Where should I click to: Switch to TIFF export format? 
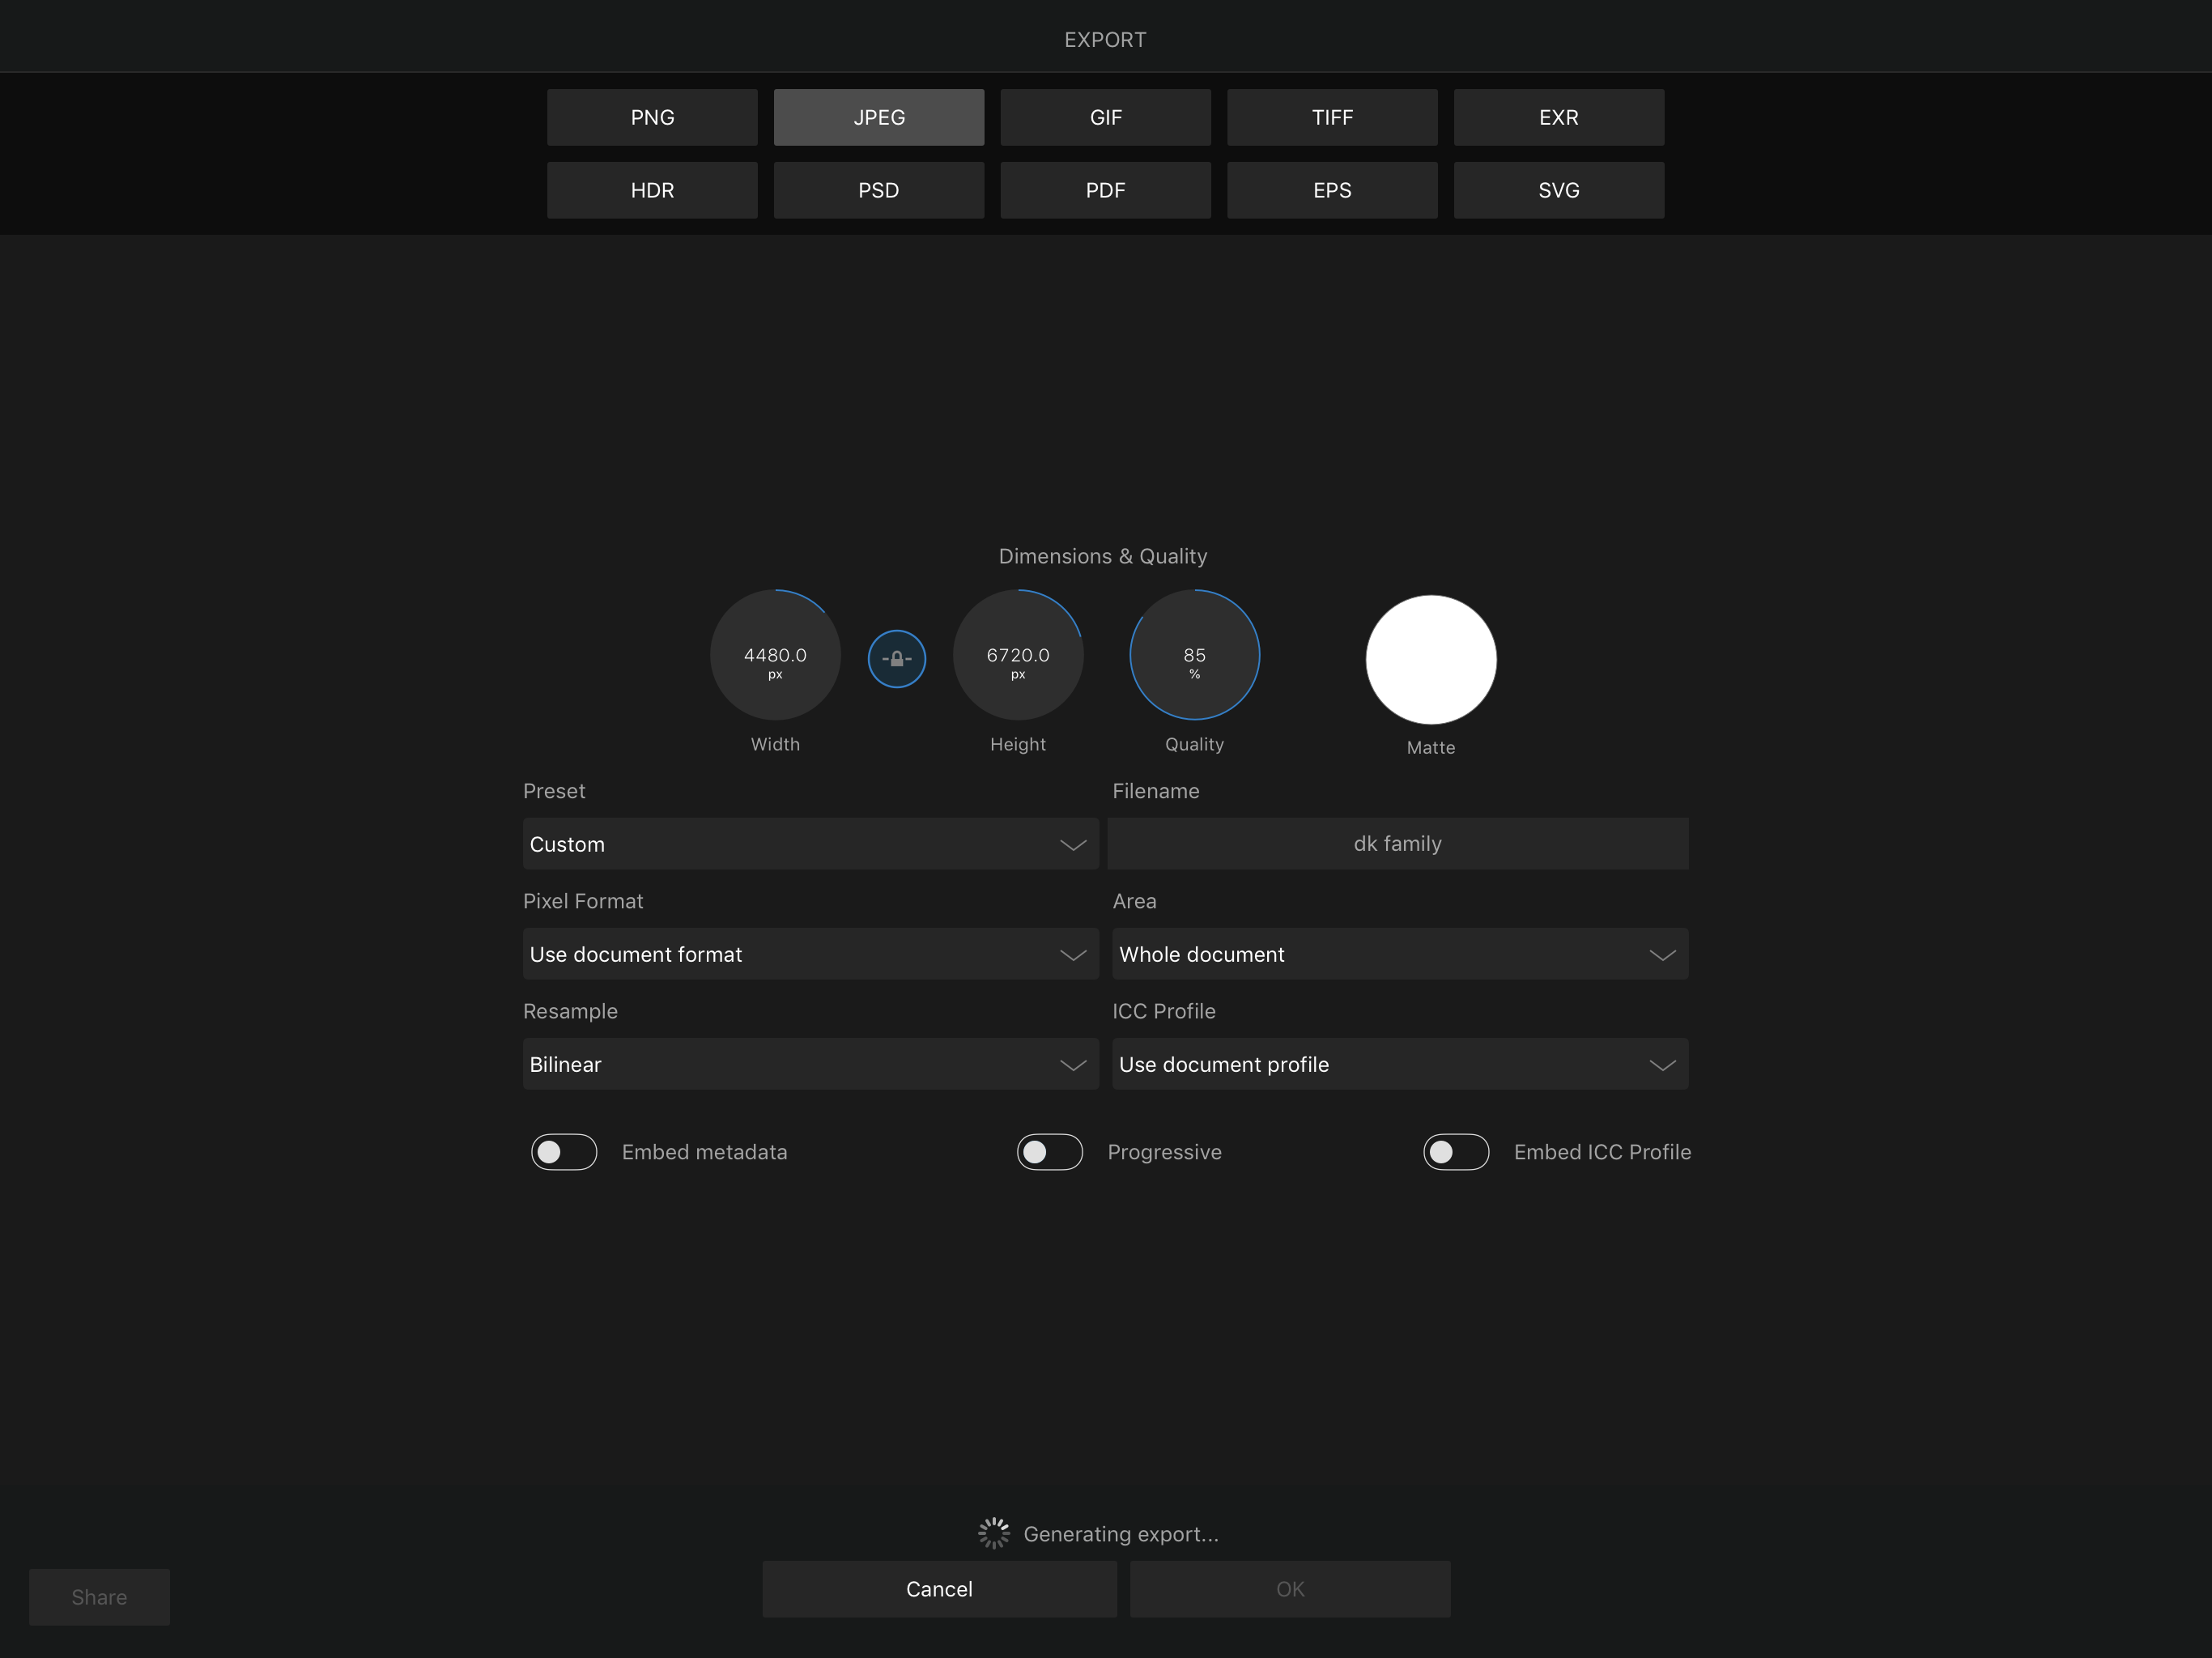(x=1332, y=117)
